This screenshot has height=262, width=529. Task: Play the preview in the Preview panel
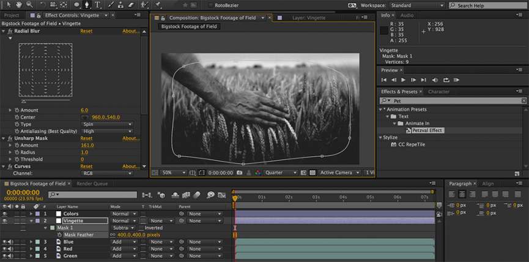403,80
